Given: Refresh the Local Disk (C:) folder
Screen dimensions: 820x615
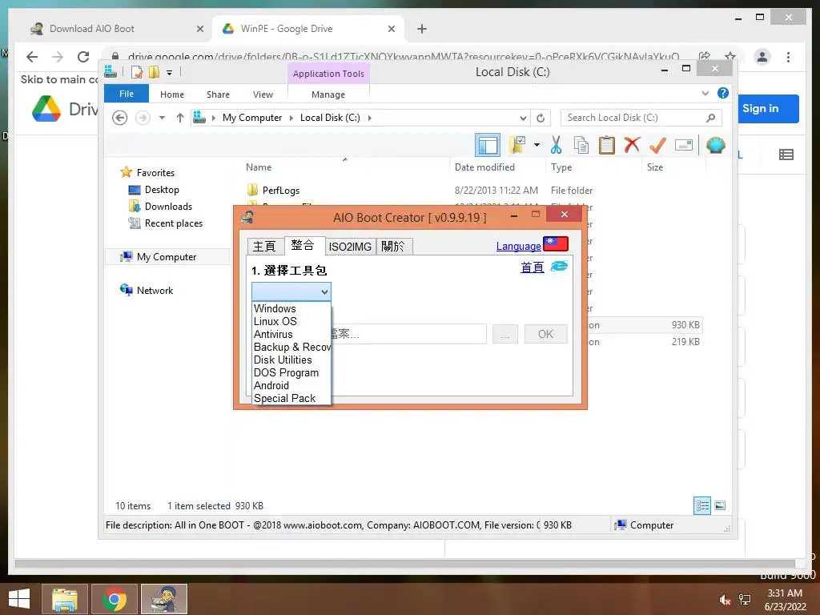Looking at the screenshot, I should pos(541,118).
